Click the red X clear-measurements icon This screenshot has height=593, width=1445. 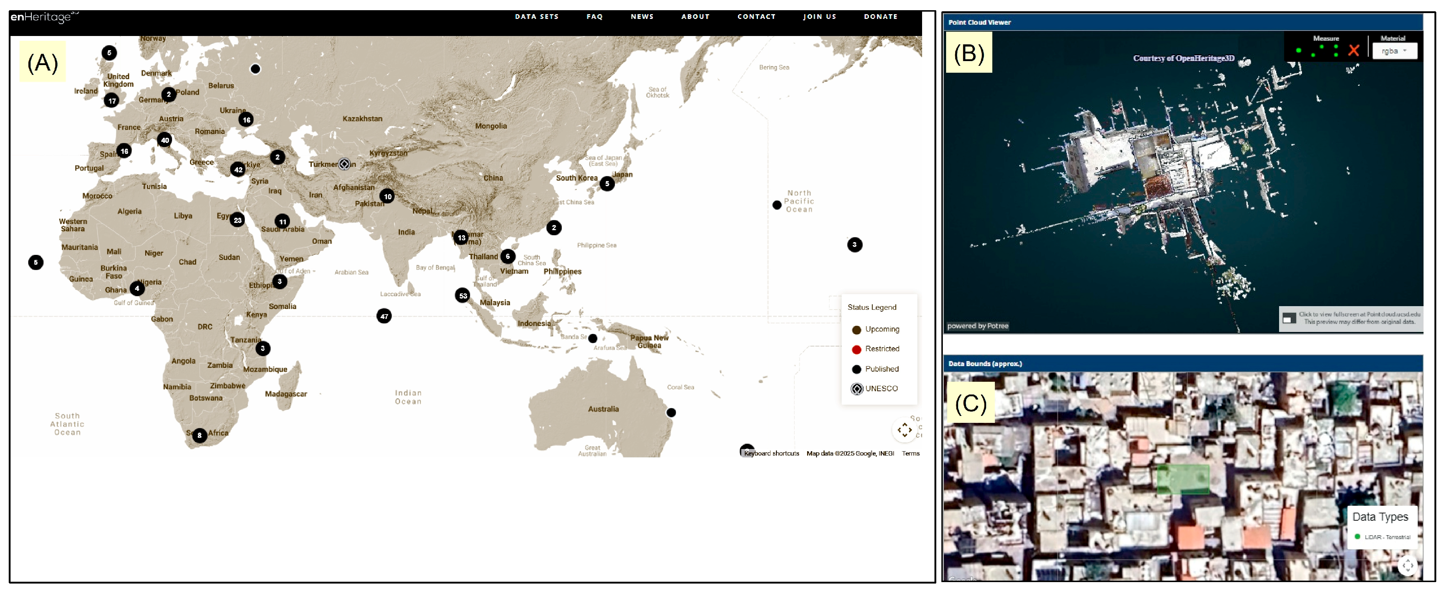point(1354,51)
